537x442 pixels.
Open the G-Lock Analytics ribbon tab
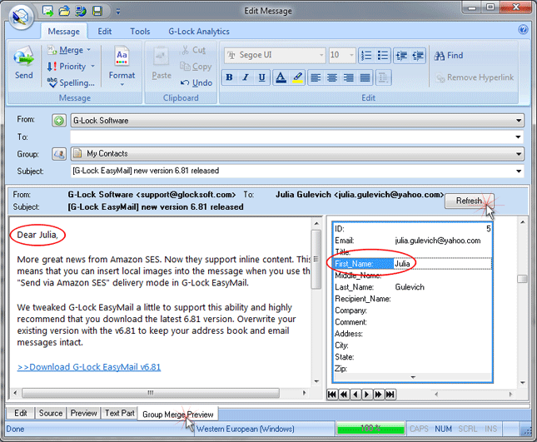[199, 32]
